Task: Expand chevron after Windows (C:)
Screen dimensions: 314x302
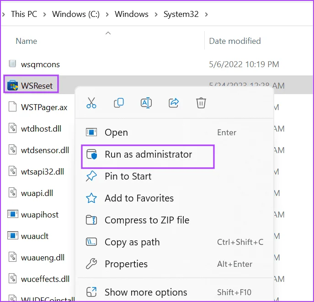Action: pyautogui.click(x=107, y=15)
